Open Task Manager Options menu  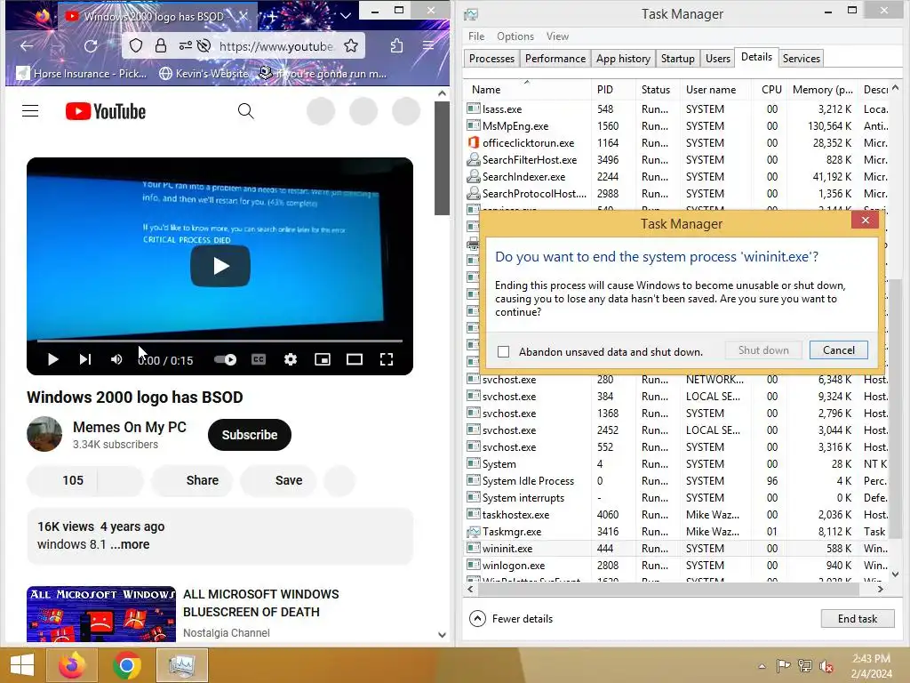(x=515, y=36)
